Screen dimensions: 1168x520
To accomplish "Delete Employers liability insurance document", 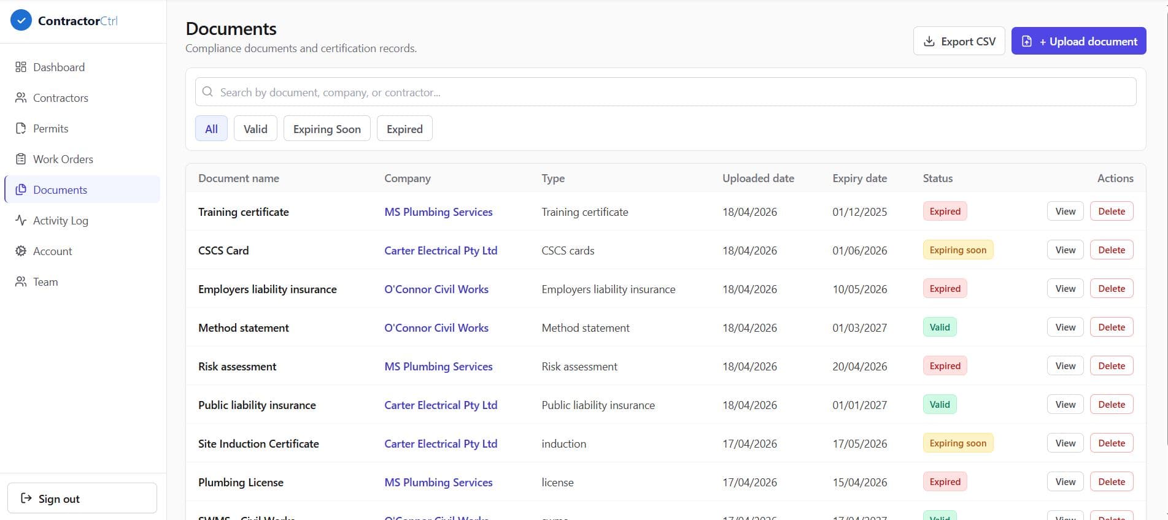I will (x=1112, y=288).
